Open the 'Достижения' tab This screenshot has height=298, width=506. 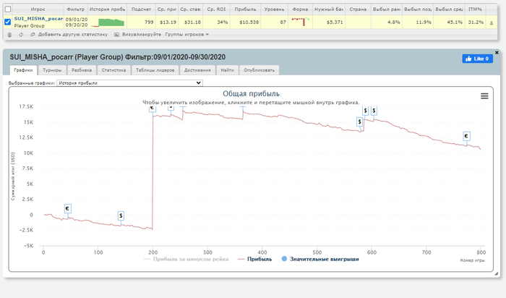[197, 70]
